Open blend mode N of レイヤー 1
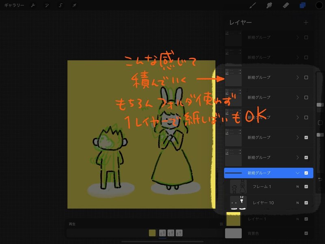Screen dimensions: 325x244 [x=297, y=219]
